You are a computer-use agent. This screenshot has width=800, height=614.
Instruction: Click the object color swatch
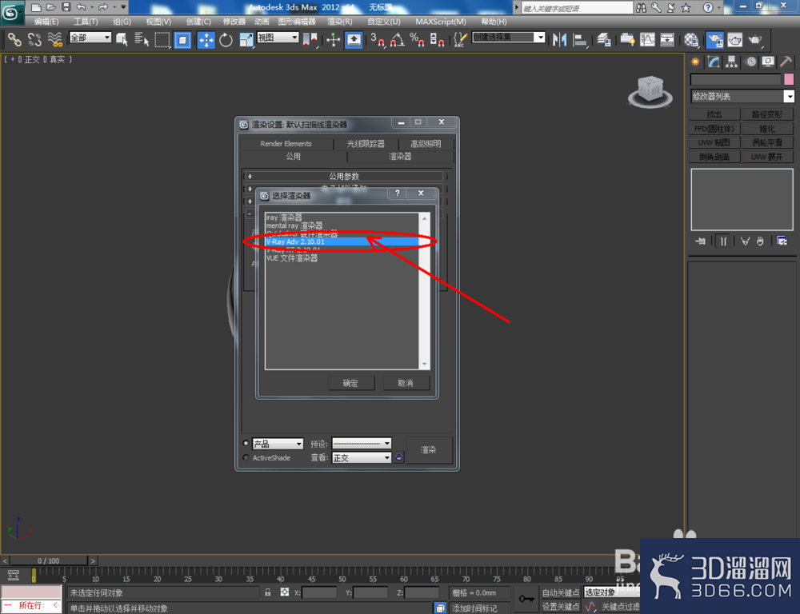789,79
